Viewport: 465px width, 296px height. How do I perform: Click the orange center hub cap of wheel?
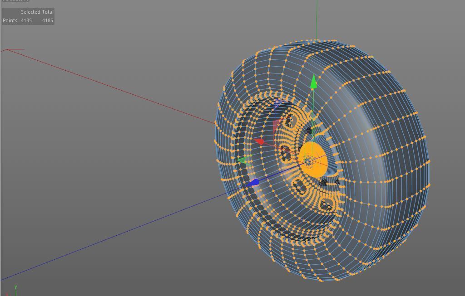click(x=313, y=160)
